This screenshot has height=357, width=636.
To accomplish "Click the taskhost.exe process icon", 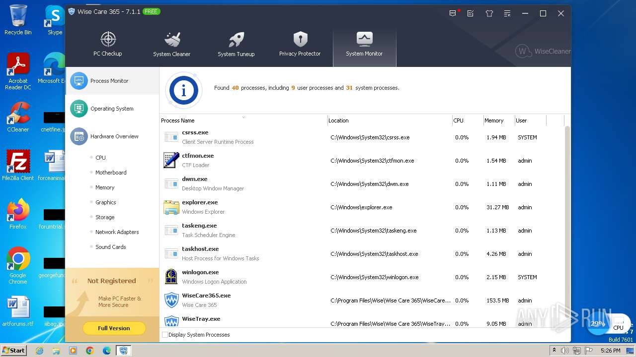I will [x=171, y=253].
